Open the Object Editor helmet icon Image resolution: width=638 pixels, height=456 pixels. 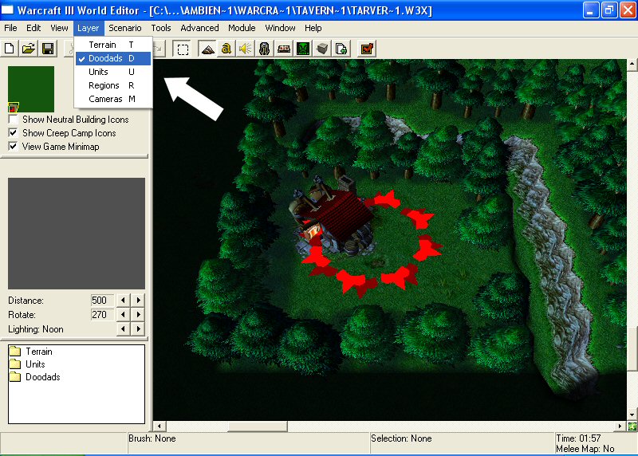click(265, 49)
